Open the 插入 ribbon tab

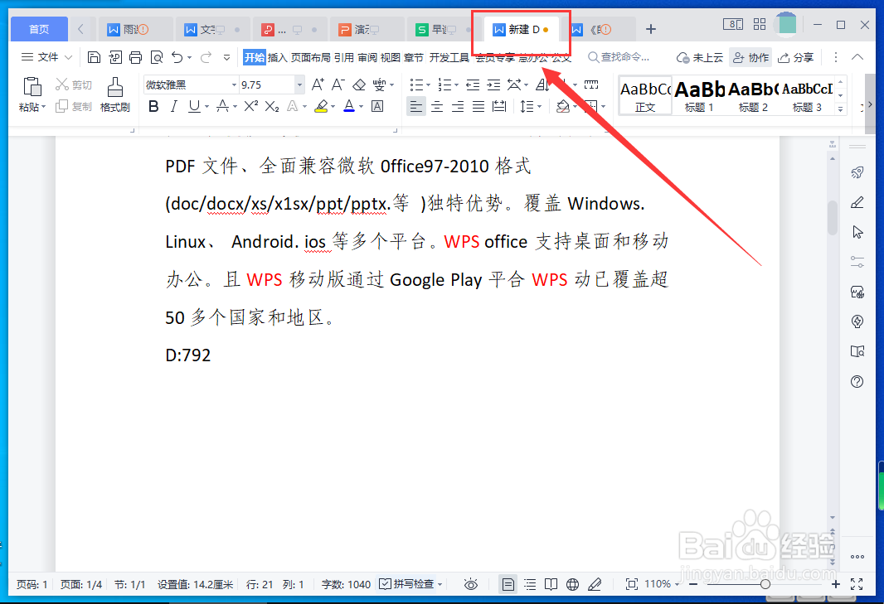click(x=277, y=57)
